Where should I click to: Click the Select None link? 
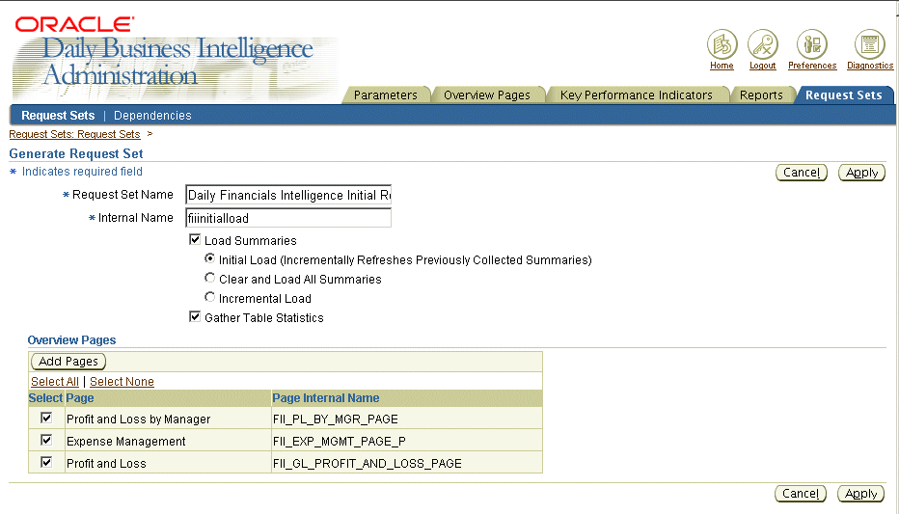[122, 382]
